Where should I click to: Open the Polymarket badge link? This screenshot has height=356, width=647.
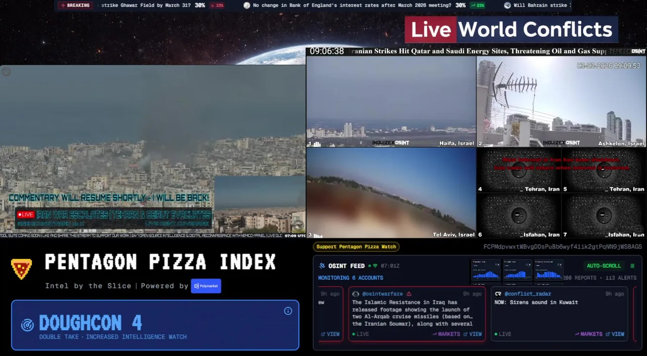click(x=206, y=286)
